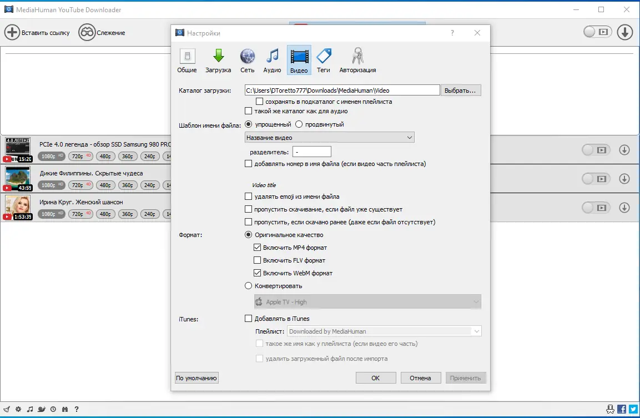Click the question mark help icon in the status bar
Viewport: 640px width, 418px height.
coord(77,409)
